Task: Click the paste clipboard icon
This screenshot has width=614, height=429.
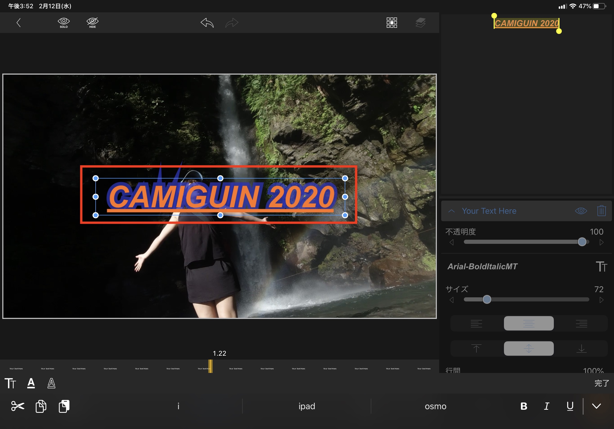Action: [64, 406]
